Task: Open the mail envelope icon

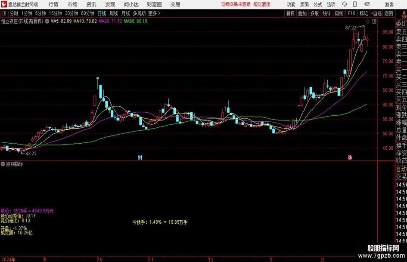Action: [367, 4]
